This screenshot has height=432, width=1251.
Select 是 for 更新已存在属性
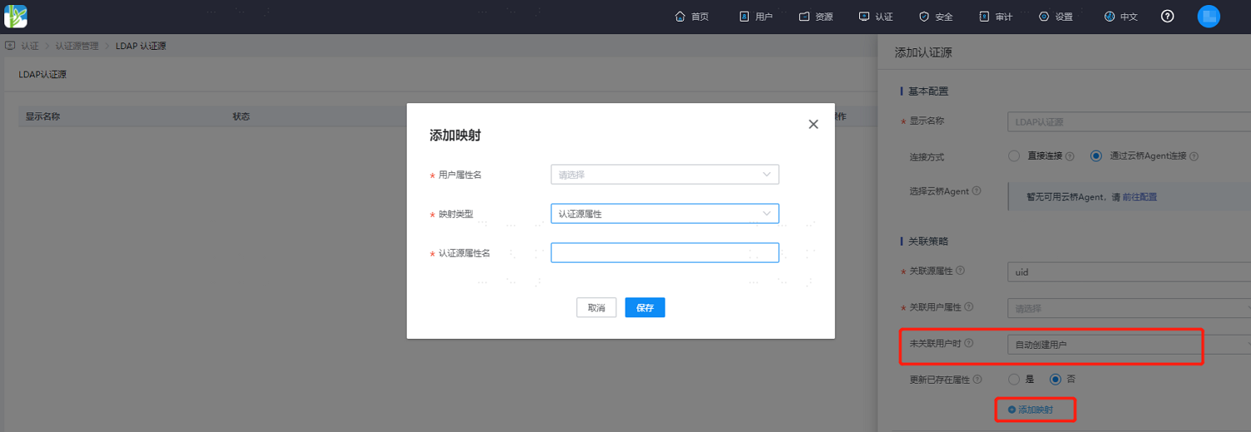tap(1014, 379)
